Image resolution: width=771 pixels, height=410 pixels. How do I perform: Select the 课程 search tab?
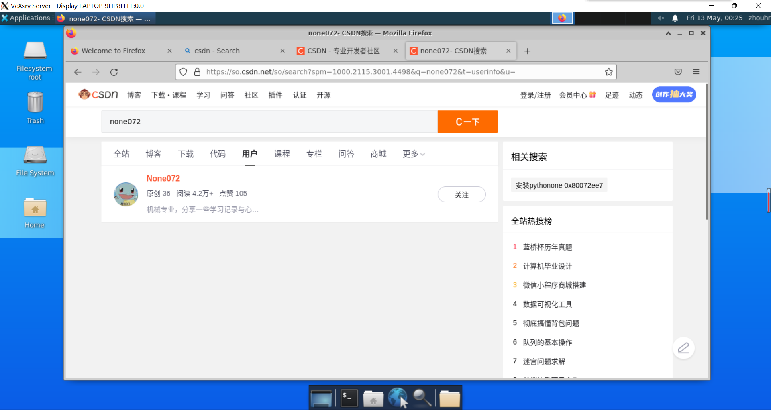[x=282, y=154]
